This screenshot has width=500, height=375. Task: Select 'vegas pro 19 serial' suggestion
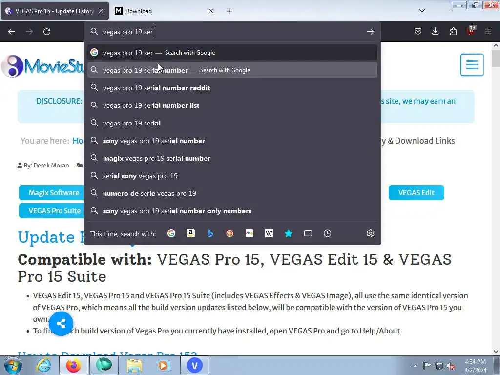pos(232,123)
